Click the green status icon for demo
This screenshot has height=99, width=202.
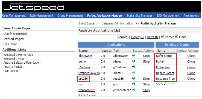pos(134,61)
